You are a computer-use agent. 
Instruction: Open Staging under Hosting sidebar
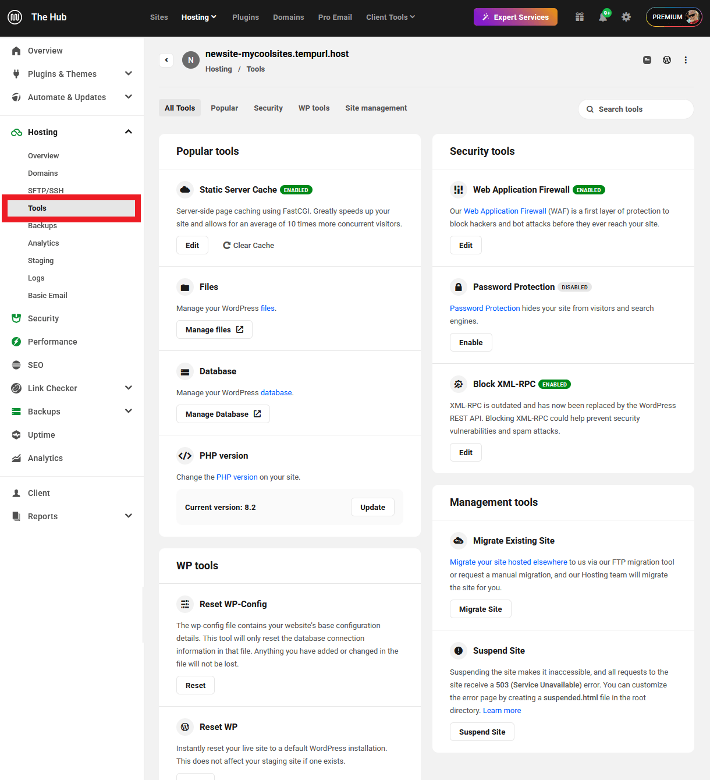tap(41, 260)
